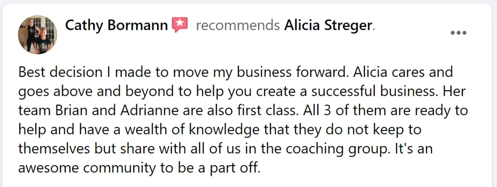Open the three-dot post options menu
Viewport: 497px width, 187px height.
pyautogui.click(x=458, y=33)
